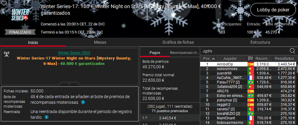
Task: Click info icon beside registro tardío text
Action: [47, 117]
